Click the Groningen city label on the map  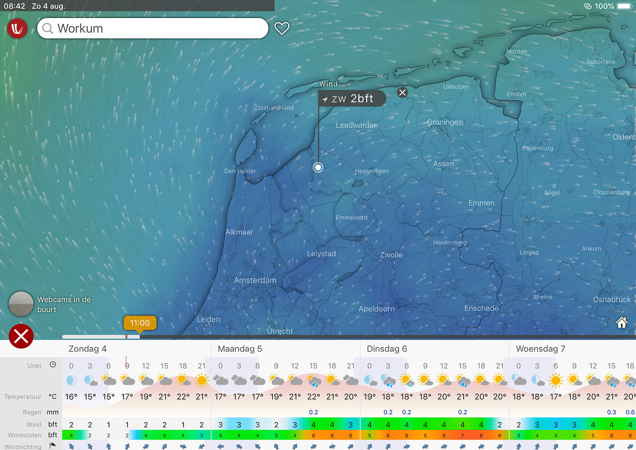tap(445, 122)
